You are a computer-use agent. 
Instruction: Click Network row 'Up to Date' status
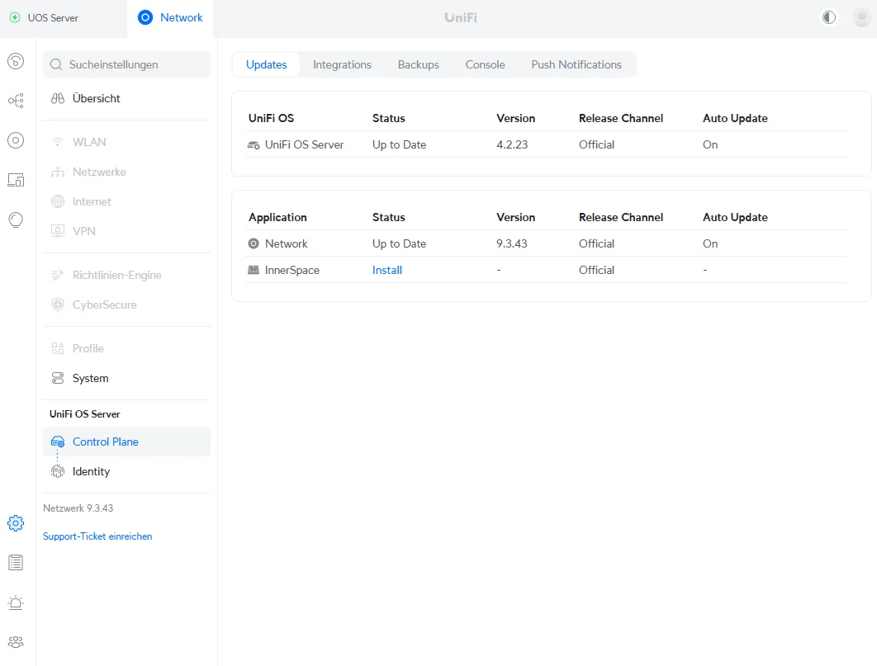(400, 243)
